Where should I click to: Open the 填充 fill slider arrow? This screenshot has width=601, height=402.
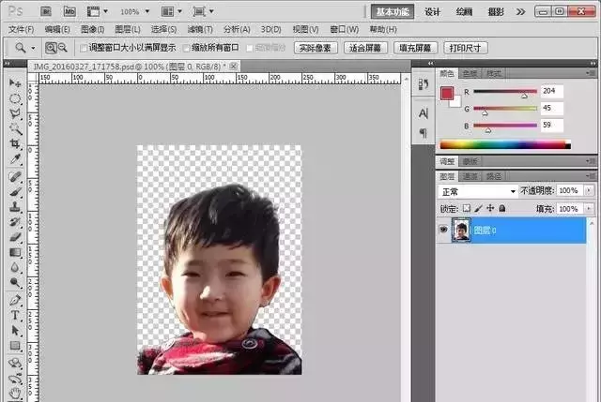tap(589, 209)
